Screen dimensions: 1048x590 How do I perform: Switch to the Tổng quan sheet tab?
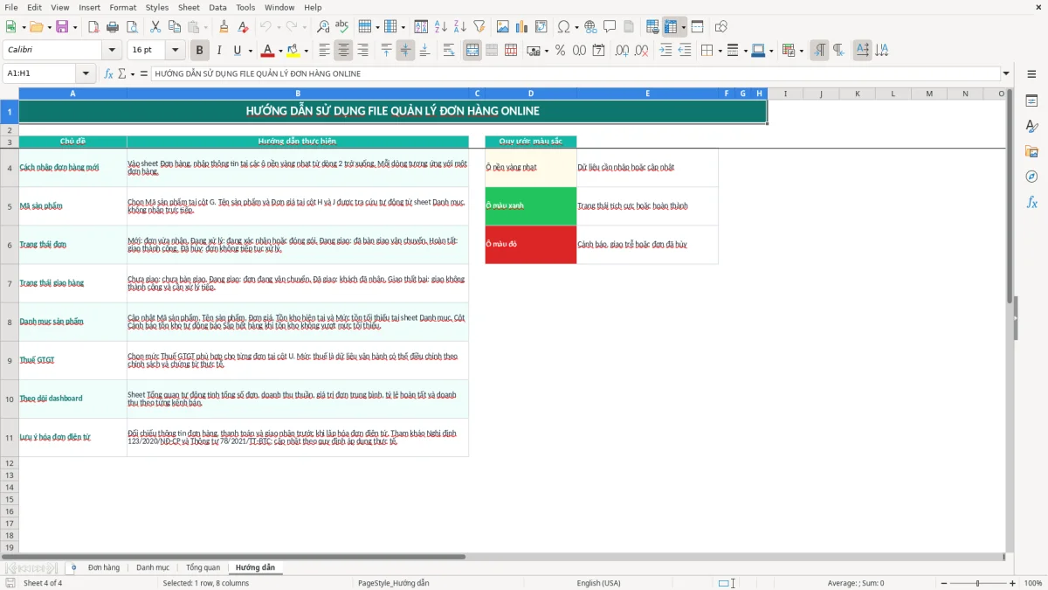click(x=203, y=567)
